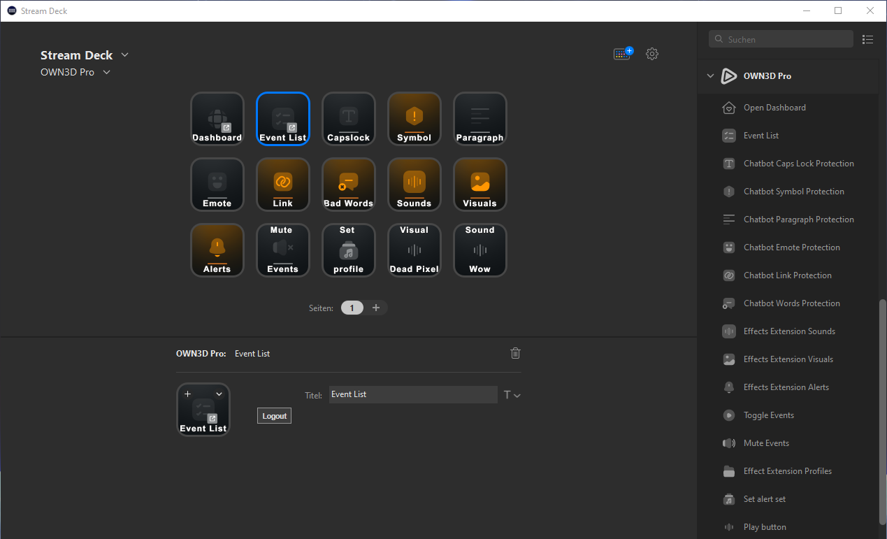
Task: Click the Capslock protection key
Action: (x=348, y=119)
